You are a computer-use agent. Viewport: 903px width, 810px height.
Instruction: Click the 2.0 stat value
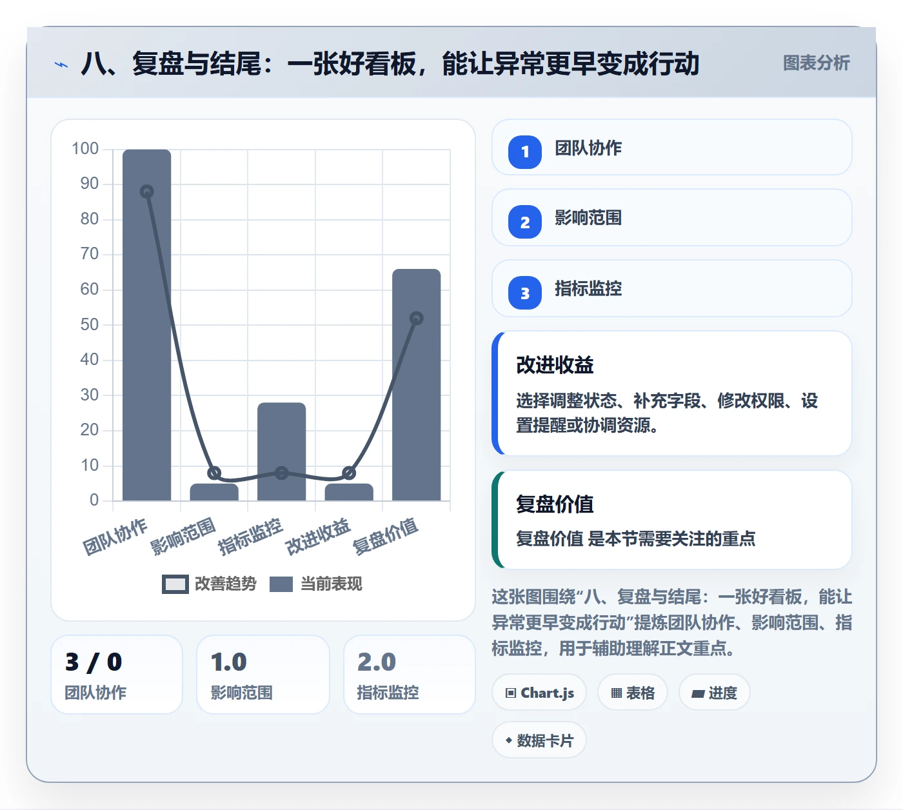pyautogui.click(x=377, y=662)
